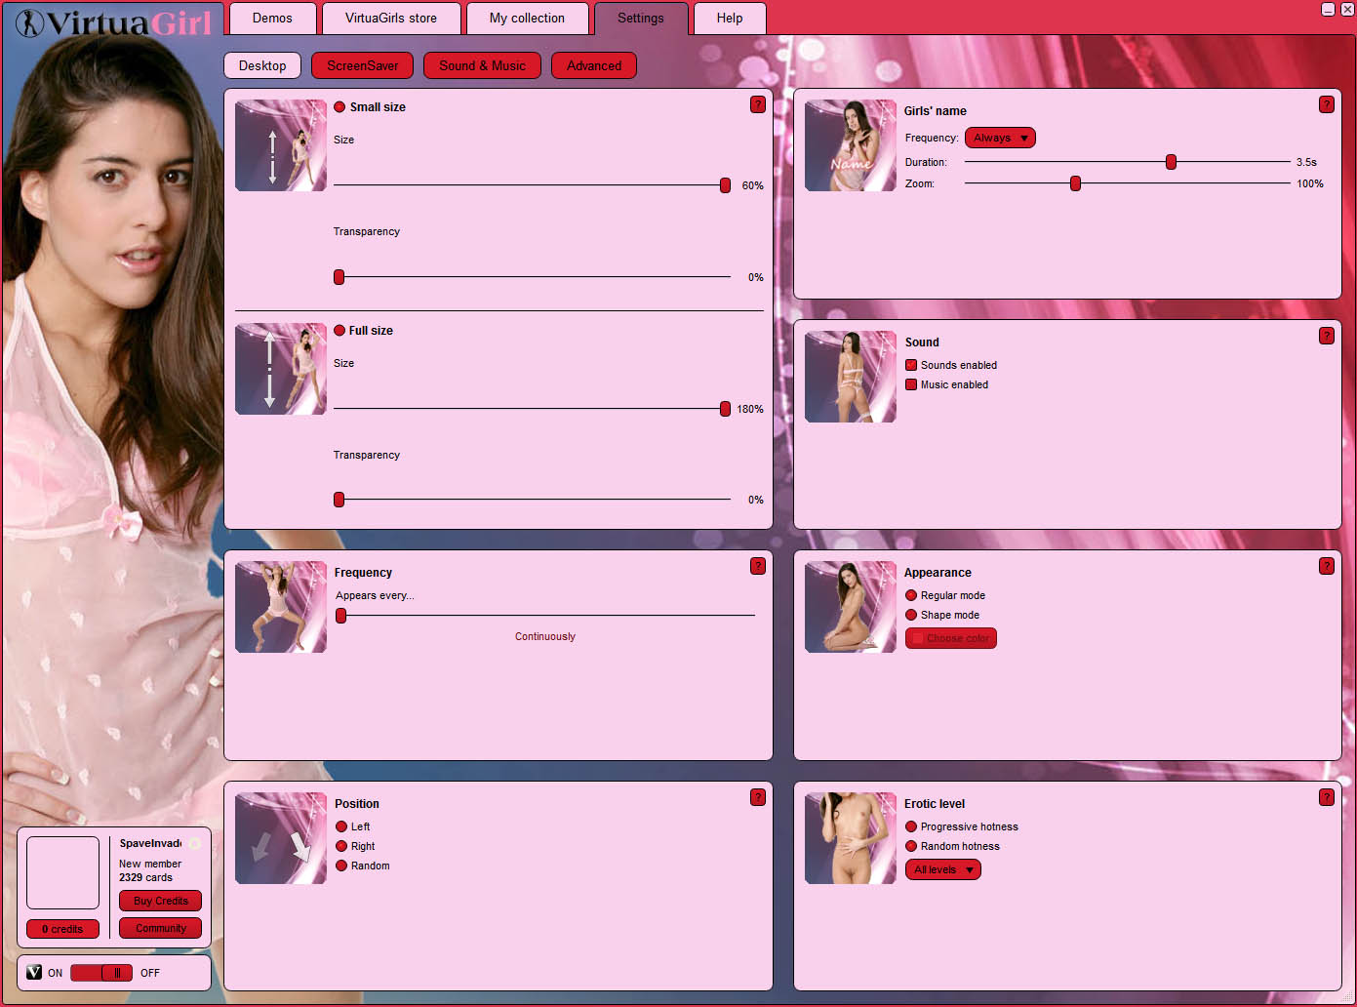The image size is (1357, 1007).
Task: Expand the Frequency Always dropdown
Action: [1000, 139]
